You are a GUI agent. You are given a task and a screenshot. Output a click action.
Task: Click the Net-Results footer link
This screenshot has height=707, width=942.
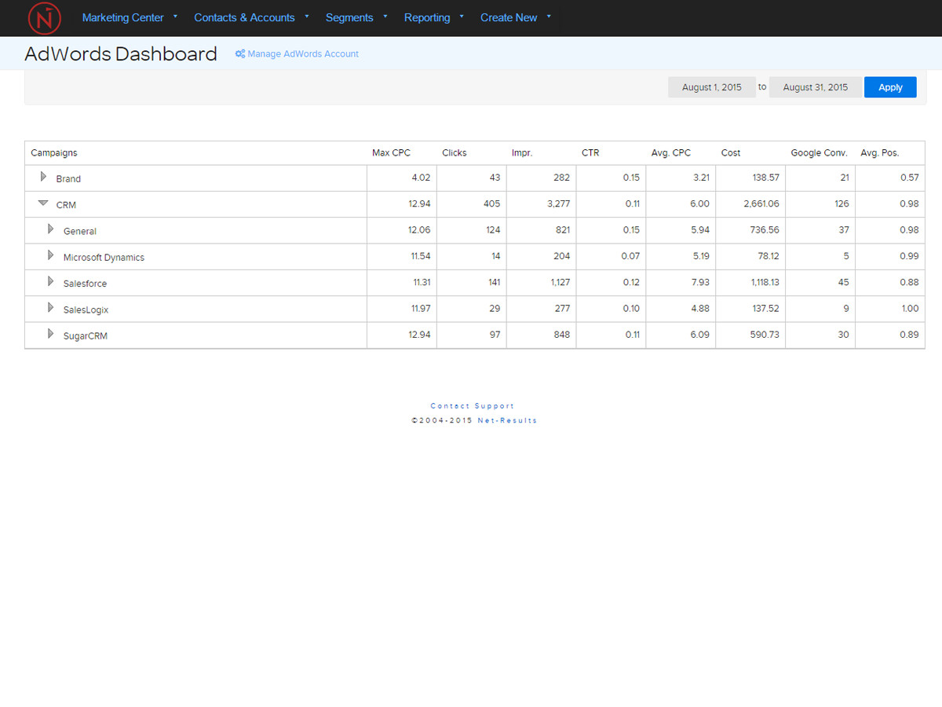pos(507,420)
